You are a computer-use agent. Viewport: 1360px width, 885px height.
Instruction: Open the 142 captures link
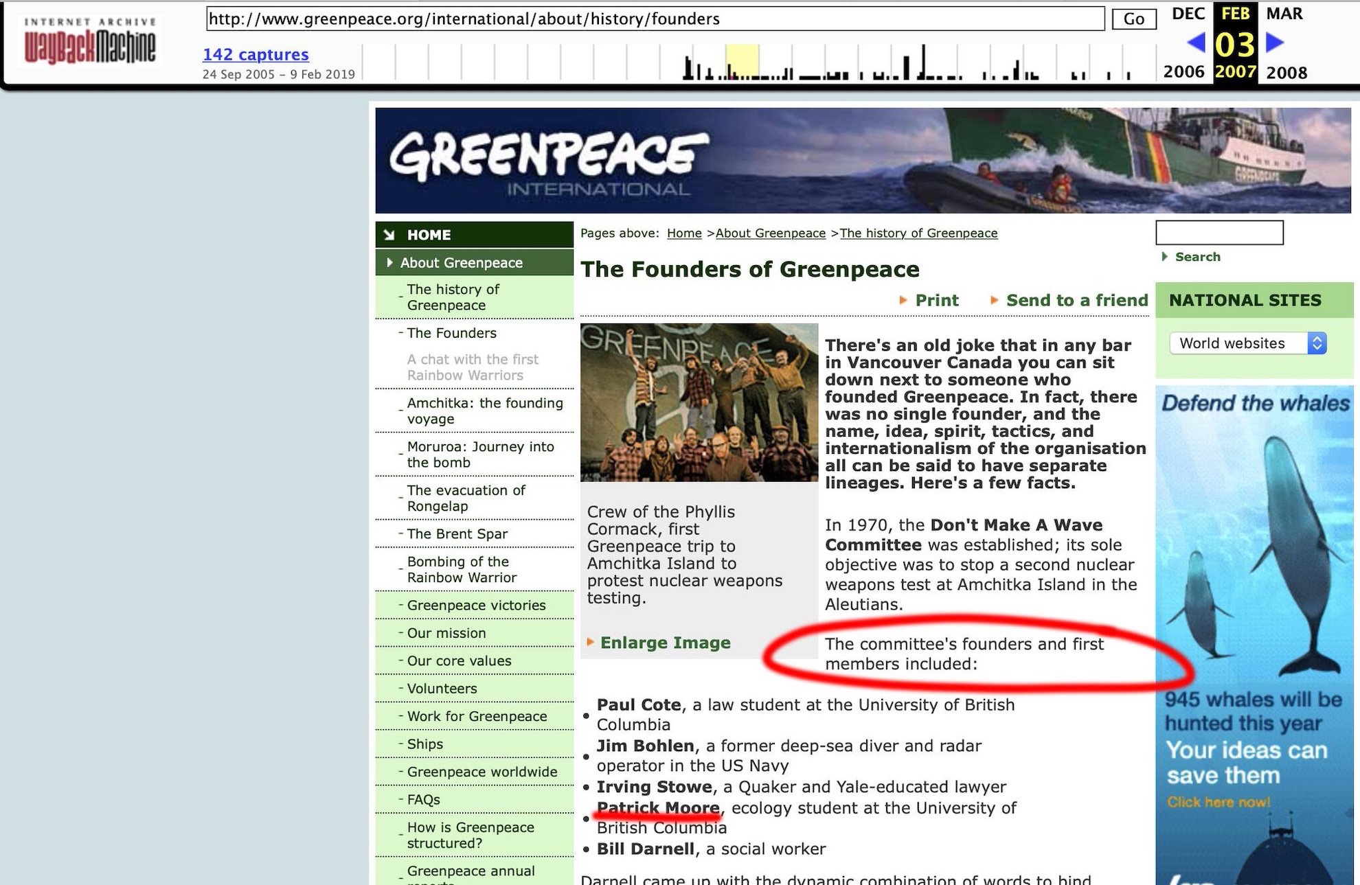click(256, 54)
